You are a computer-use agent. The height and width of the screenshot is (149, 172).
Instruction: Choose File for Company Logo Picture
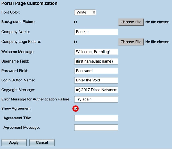coord(131,42)
